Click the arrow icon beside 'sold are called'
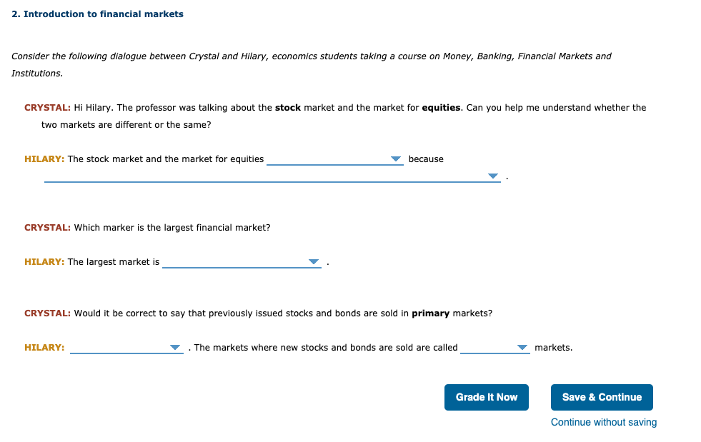Screen dimensions: 701x442 click(x=522, y=347)
